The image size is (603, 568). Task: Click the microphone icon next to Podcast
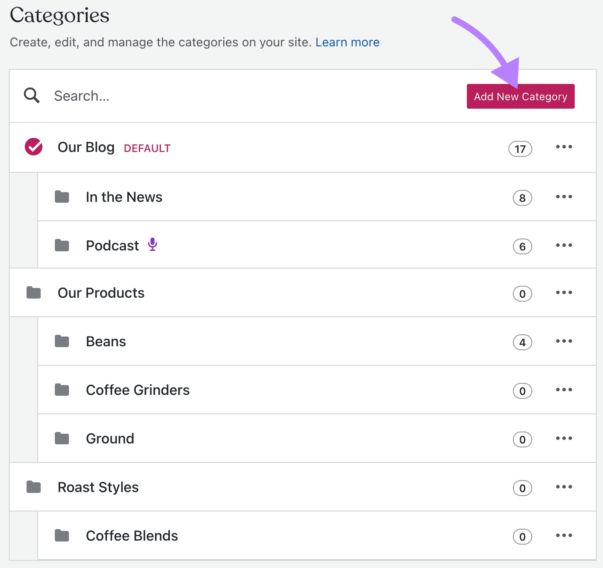pos(153,245)
